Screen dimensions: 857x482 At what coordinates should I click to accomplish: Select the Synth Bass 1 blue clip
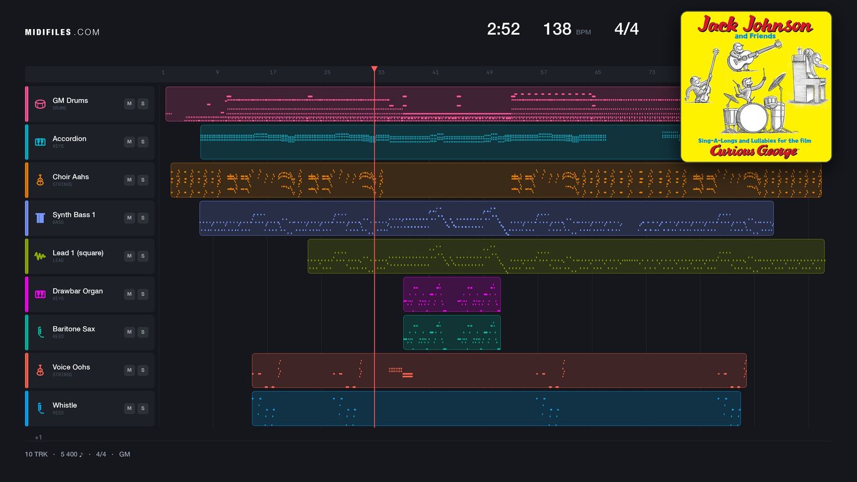(x=486, y=218)
